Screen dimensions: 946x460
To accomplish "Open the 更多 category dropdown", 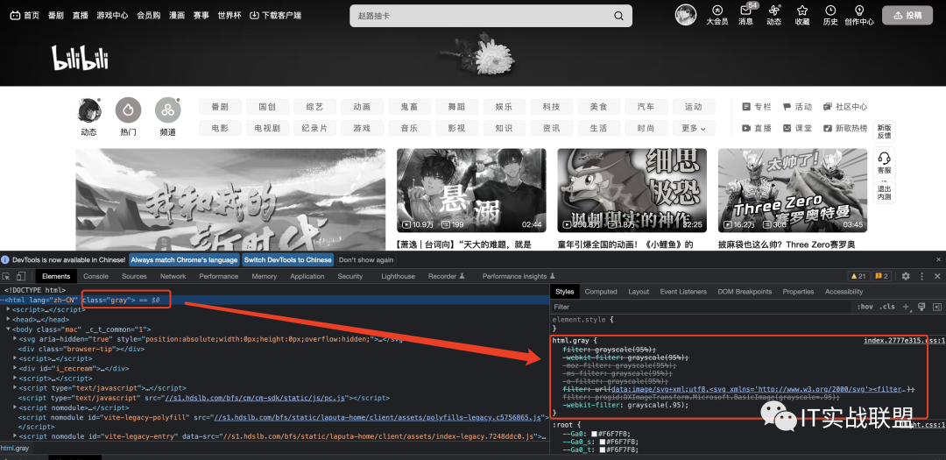I will [694, 128].
